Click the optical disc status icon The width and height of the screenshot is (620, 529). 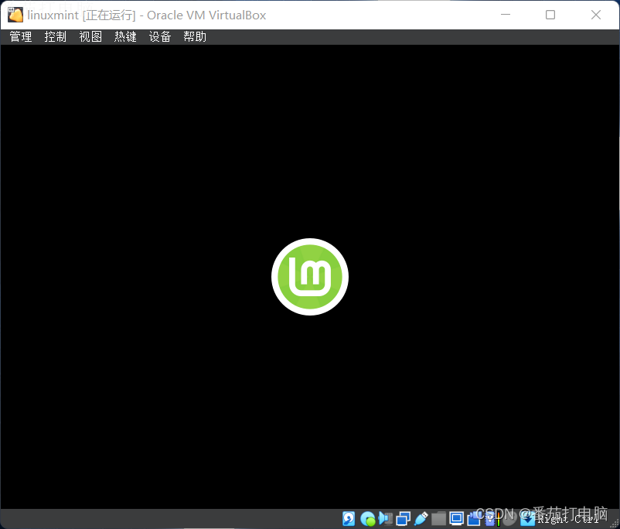pos(368,519)
